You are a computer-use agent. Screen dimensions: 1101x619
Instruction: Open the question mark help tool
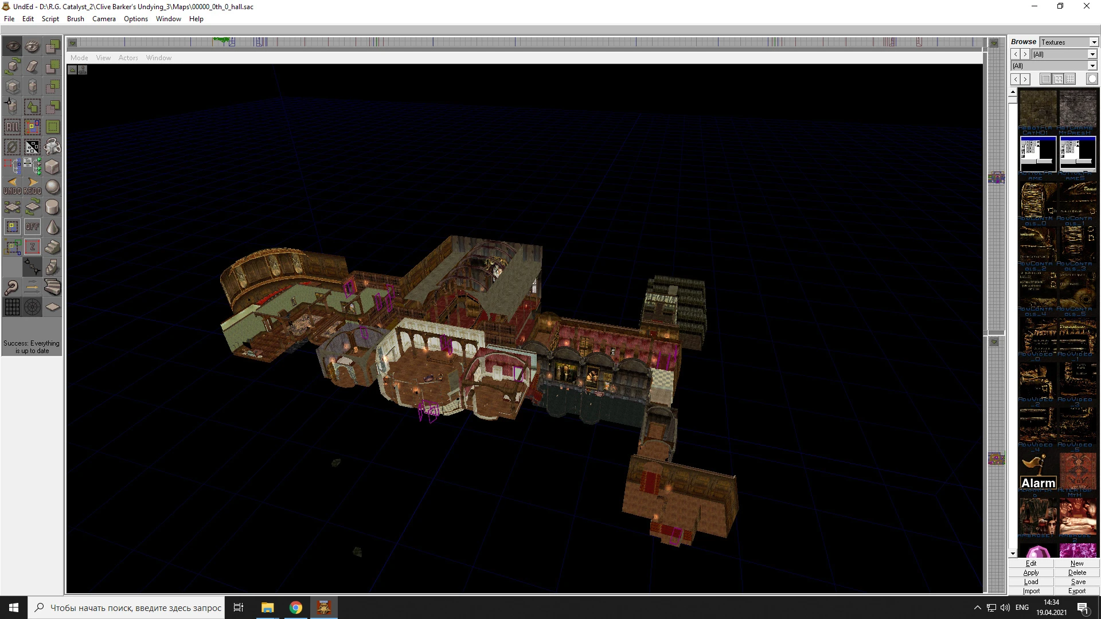[x=12, y=287]
